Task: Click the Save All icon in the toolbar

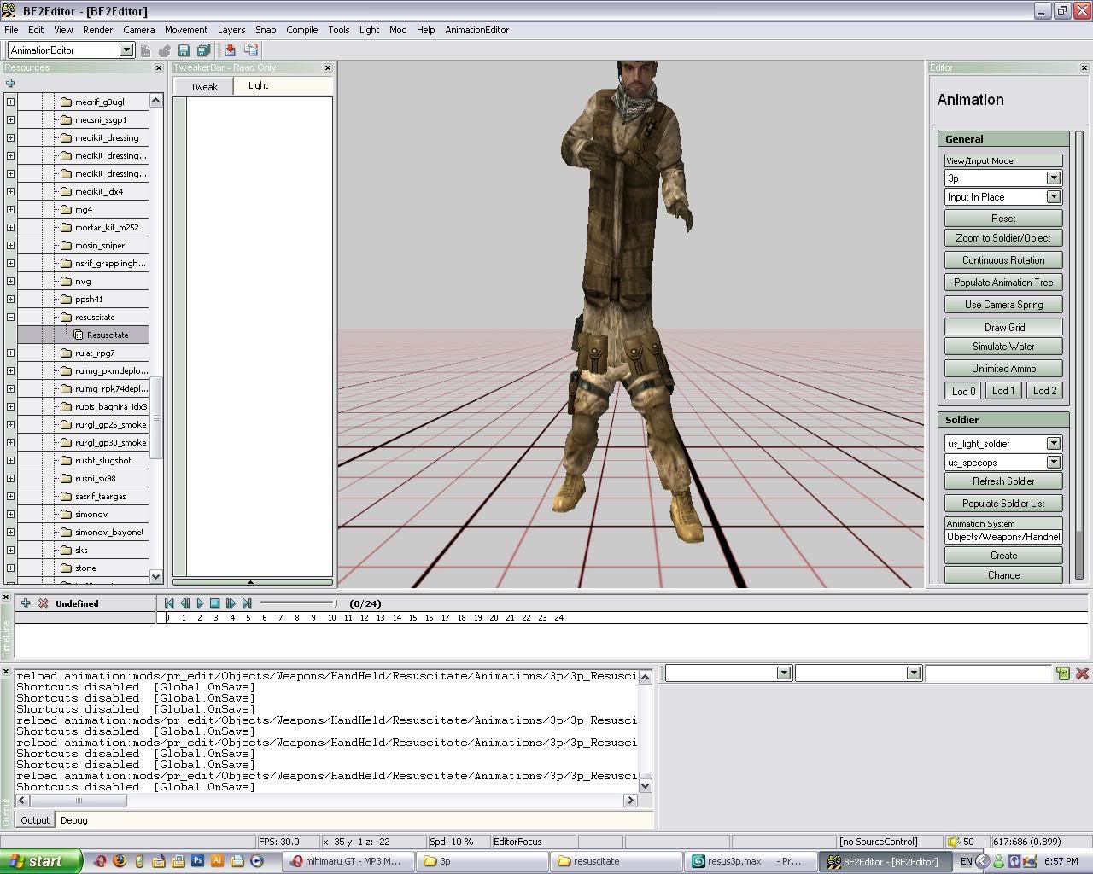Action: pyautogui.click(x=203, y=50)
